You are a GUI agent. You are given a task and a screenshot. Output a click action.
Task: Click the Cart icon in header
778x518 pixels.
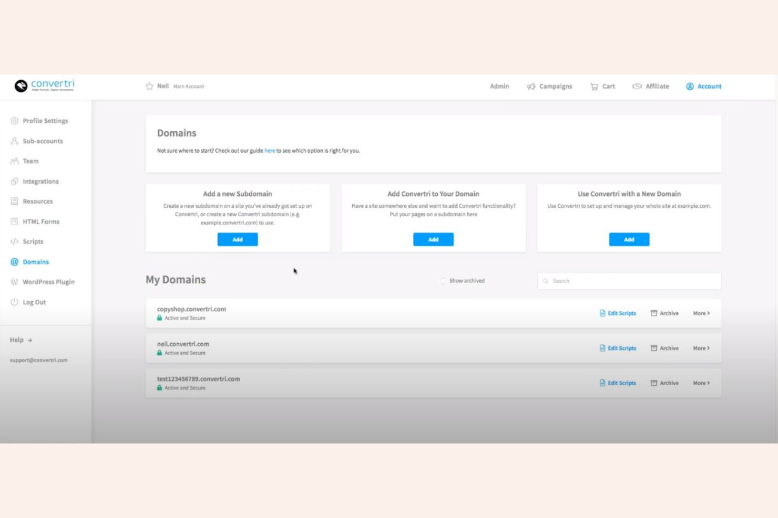tap(594, 87)
